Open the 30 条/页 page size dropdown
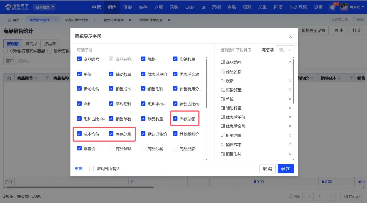 tap(352, 197)
